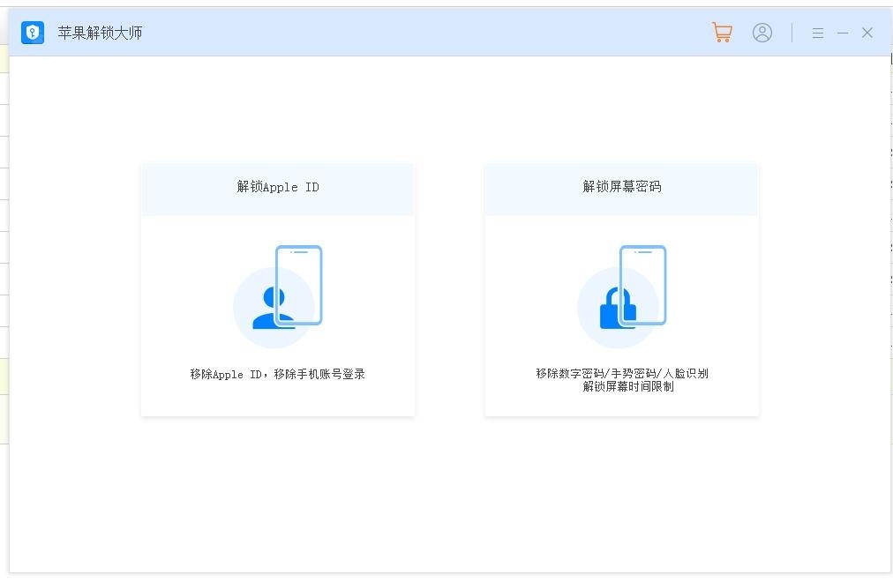Select the 解锁Apple ID card header
893x582 pixels.
278,190
